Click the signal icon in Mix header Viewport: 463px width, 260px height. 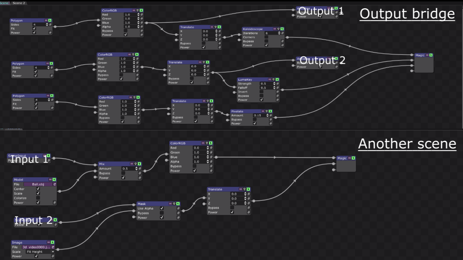click(x=136, y=164)
